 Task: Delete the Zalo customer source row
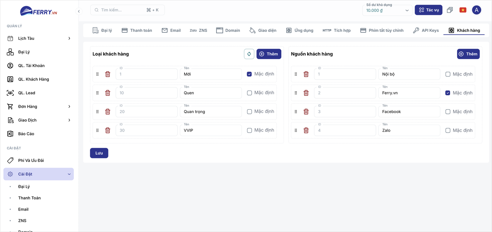tap(306, 130)
